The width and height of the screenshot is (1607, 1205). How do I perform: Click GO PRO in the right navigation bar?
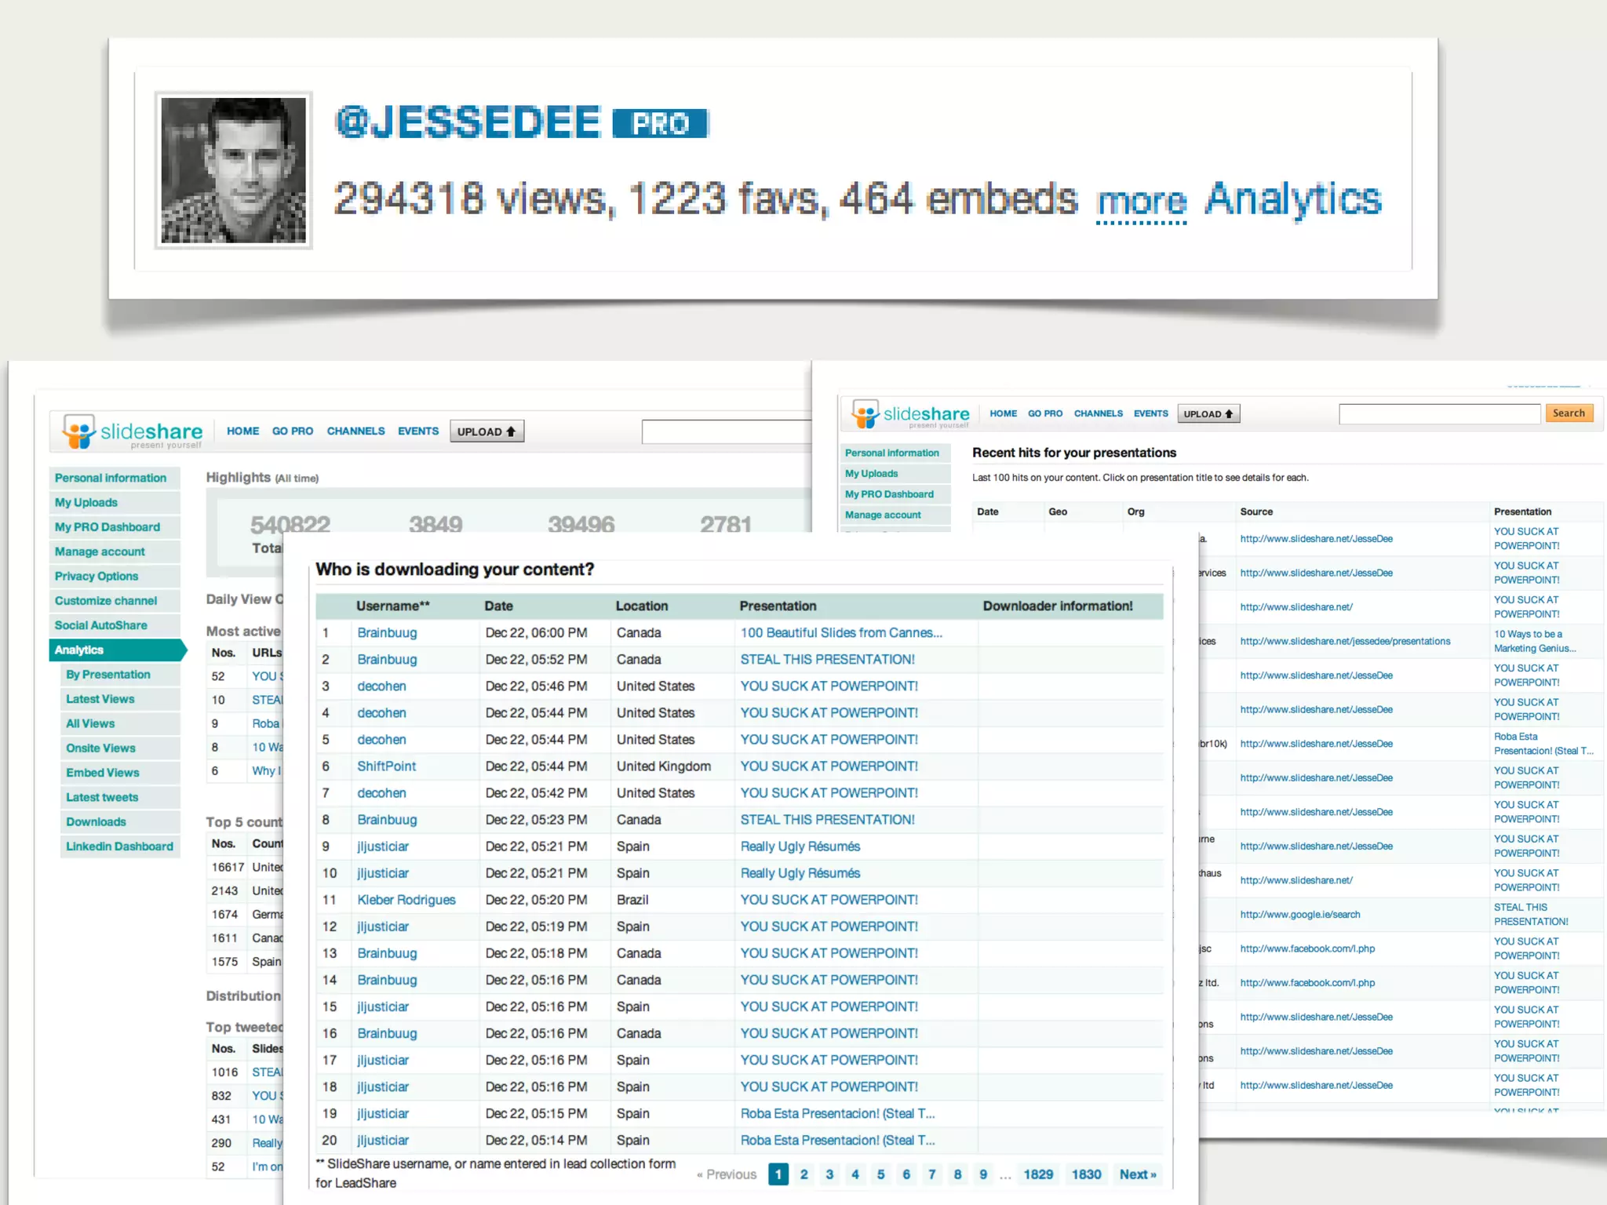(1044, 413)
